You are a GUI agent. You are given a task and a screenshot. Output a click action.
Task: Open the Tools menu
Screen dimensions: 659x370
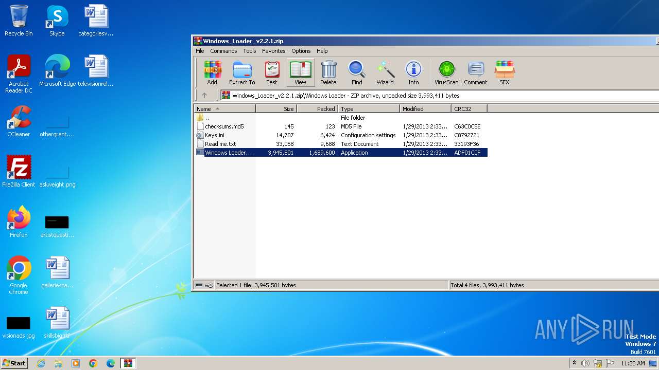point(250,51)
